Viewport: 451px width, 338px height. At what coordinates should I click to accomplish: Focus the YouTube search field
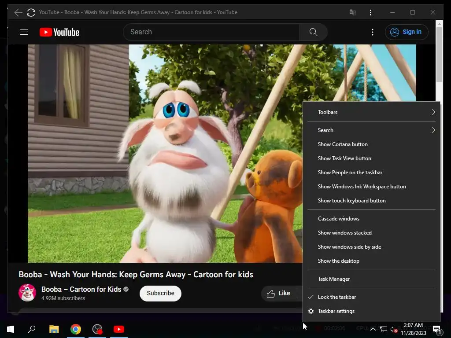pos(211,32)
